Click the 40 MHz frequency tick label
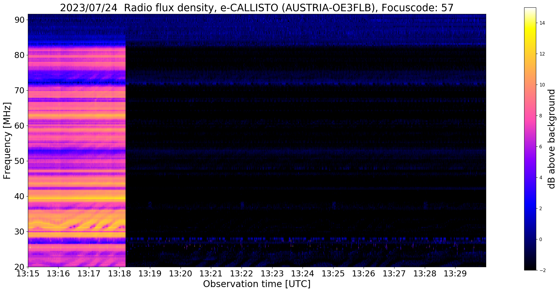Image resolution: width=560 pixels, height=292 pixels. coord(20,196)
